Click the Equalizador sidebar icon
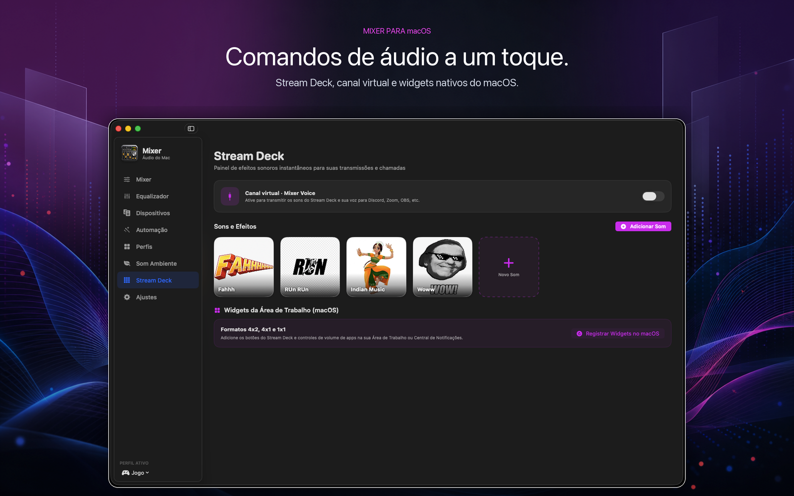Image resolution: width=794 pixels, height=496 pixels. pos(127,196)
